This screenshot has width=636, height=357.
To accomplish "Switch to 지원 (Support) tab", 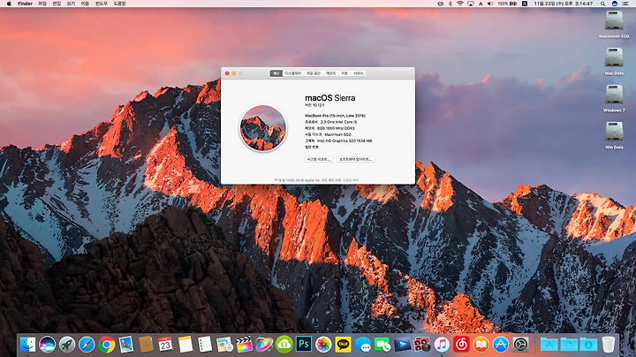I will tap(344, 73).
